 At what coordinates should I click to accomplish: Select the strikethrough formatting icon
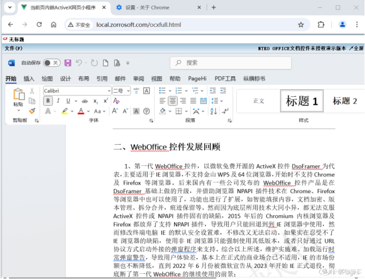click(x=85, y=101)
